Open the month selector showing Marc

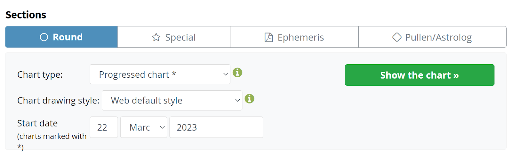tap(144, 127)
